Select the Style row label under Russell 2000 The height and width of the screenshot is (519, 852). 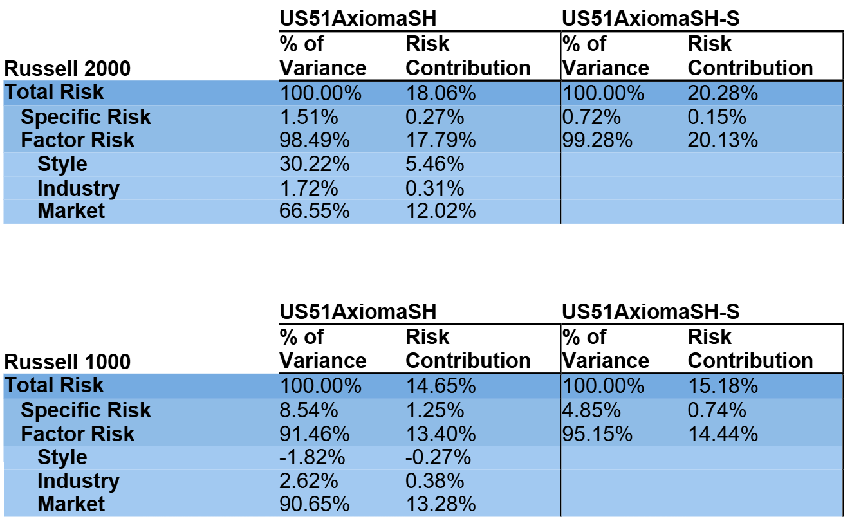(x=62, y=164)
